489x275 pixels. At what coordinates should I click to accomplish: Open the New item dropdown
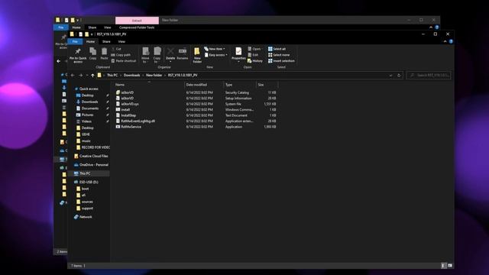[x=215, y=49]
